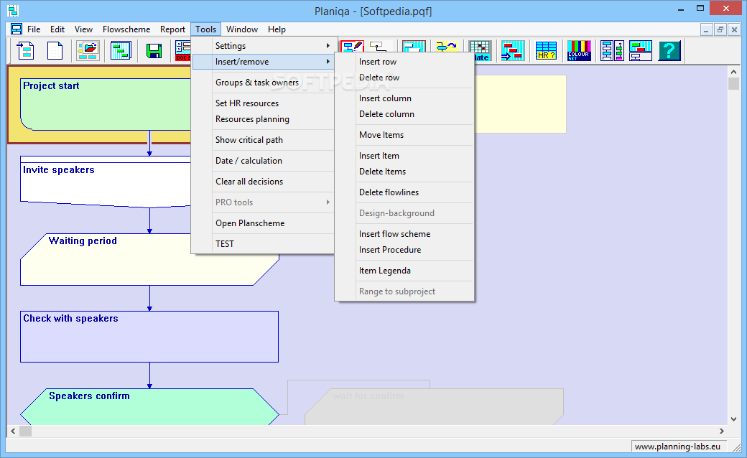Click the yellow flow arrow icon
Viewport: 747px width, 458px height.
click(x=446, y=46)
